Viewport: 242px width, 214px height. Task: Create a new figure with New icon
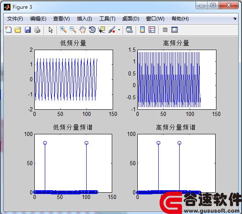pyautogui.click(x=8, y=30)
